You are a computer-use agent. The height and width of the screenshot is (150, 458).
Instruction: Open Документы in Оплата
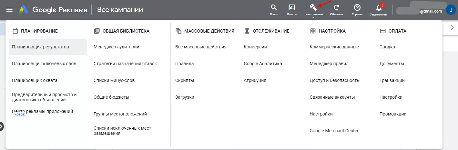392,64
